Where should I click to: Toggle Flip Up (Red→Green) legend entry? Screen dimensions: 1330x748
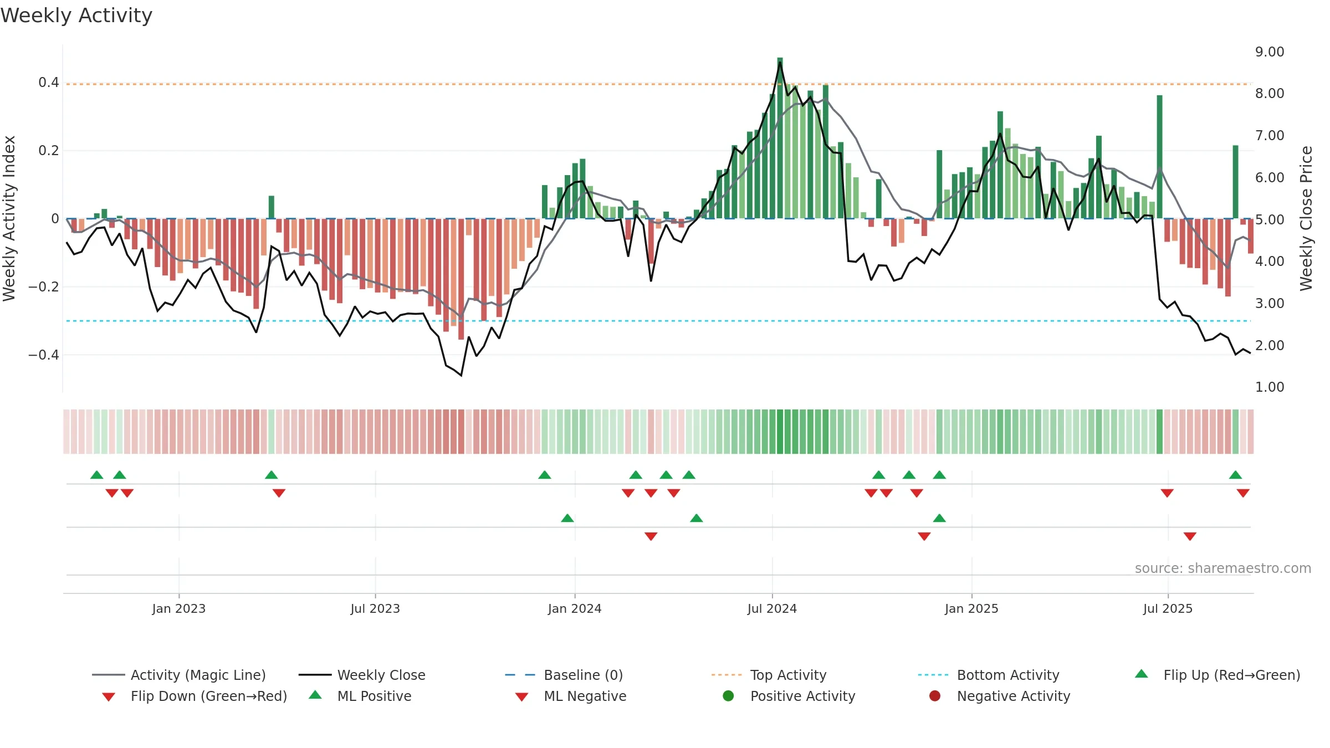[1218, 675]
